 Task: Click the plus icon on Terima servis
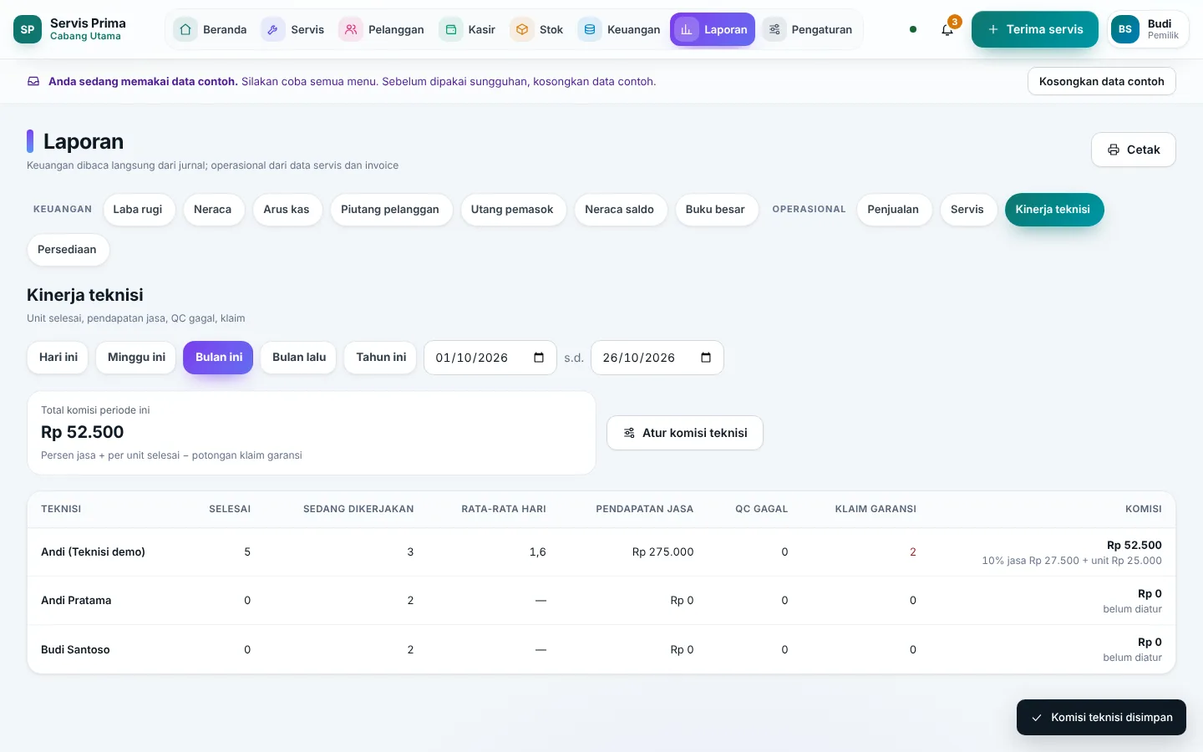[993, 29]
